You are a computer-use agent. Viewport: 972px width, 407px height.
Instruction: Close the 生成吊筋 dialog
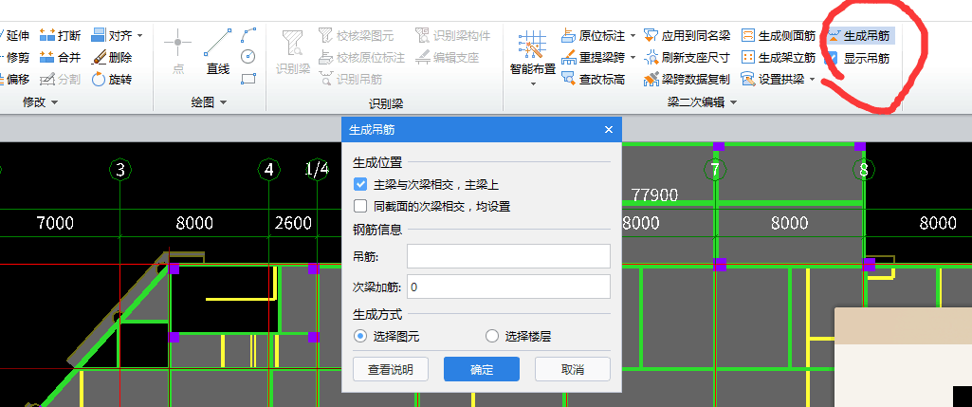click(609, 130)
